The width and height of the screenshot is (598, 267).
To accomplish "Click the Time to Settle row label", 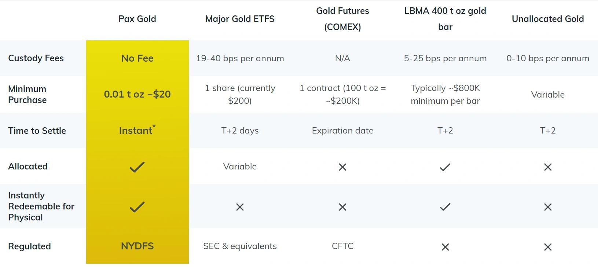I will [37, 131].
